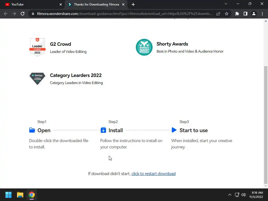This screenshot has height=201, width=268.
Task: Click the scrollbar up arrow
Action: pos(266,21)
